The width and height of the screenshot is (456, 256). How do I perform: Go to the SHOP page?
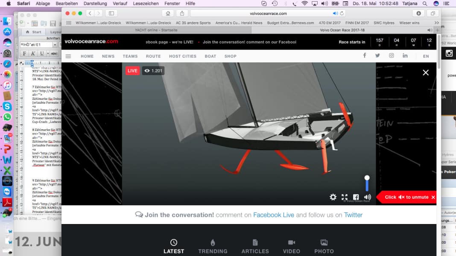tap(230, 56)
